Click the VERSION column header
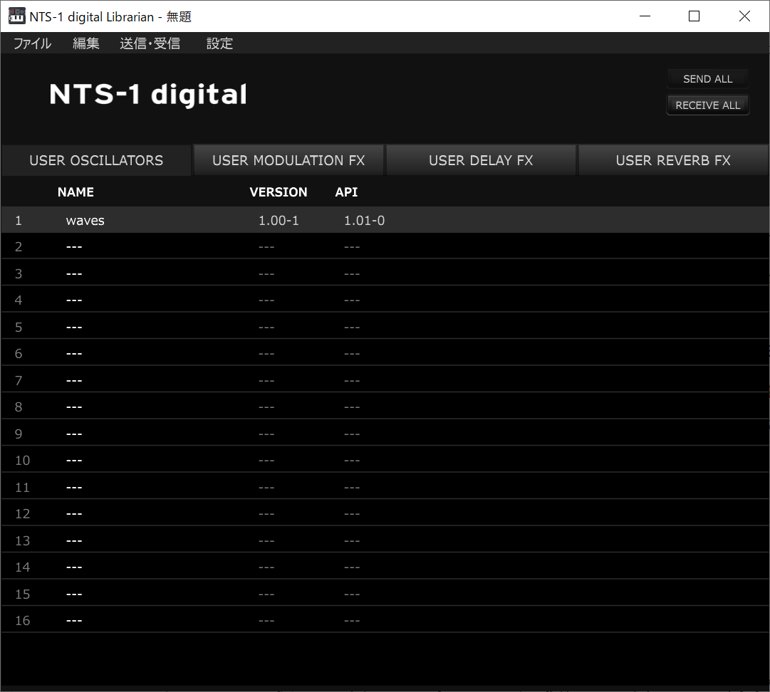Screen dimensions: 770x692 [x=279, y=192]
